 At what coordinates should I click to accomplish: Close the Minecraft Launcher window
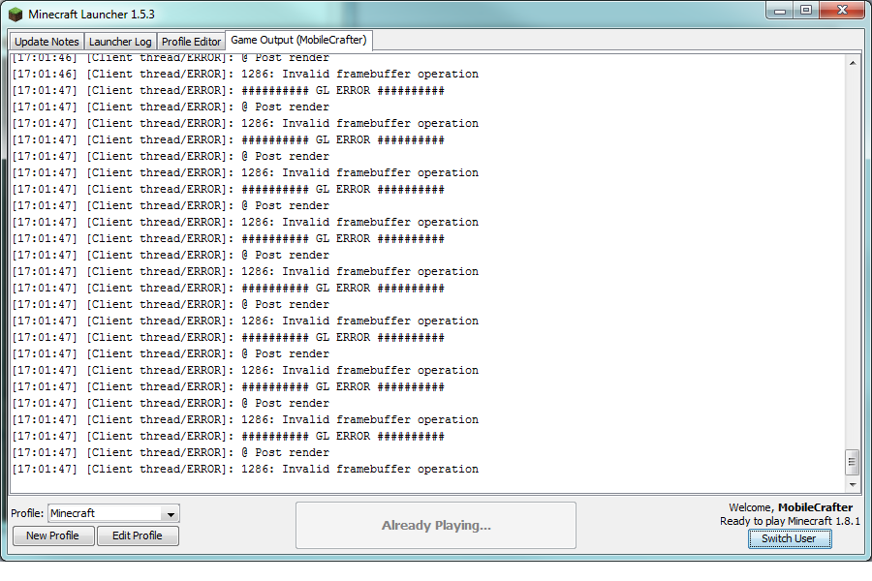click(x=842, y=11)
